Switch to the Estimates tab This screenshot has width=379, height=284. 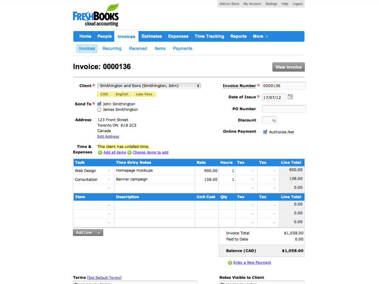pos(152,36)
